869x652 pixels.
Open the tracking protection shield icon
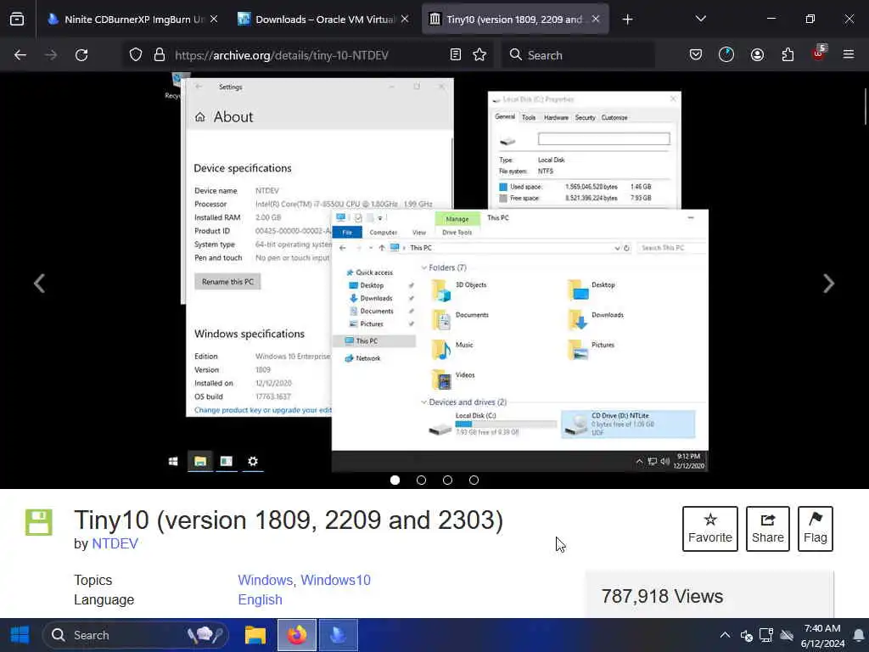[x=136, y=55]
